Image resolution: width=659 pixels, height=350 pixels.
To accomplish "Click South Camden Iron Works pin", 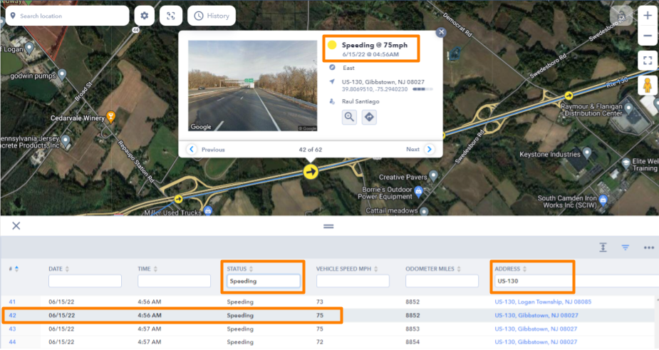I will point(603,200).
